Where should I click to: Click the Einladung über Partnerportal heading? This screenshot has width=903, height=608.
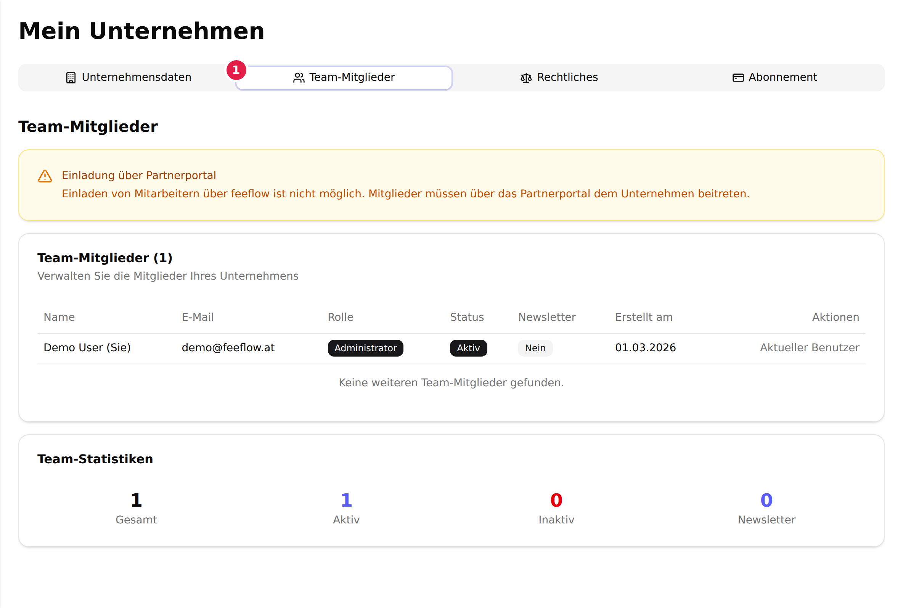pyautogui.click(x=139, y=175)
